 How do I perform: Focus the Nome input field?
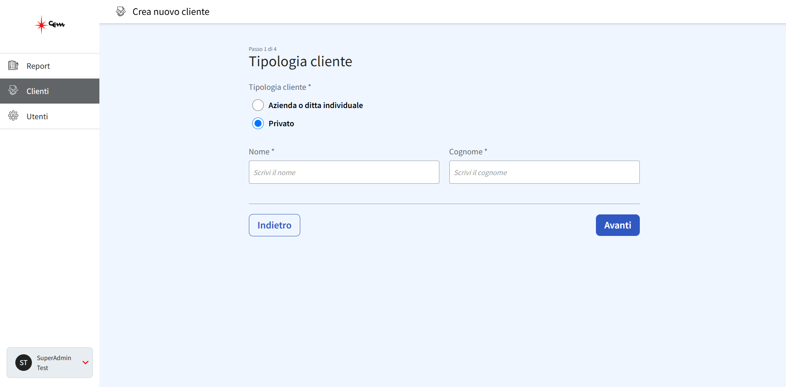point(344,172)
